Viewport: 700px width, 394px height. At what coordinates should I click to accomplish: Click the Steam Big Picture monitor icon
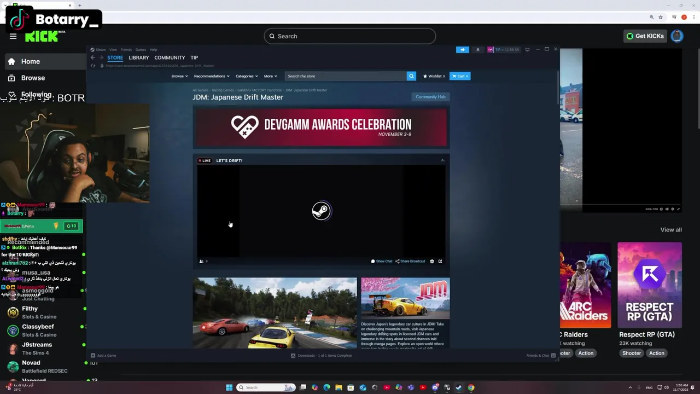pyautogui.click(x=527, y=50)
